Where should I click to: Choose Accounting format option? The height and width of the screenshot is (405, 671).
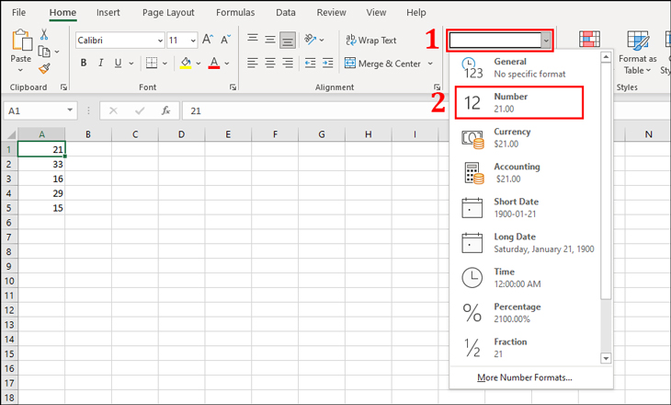point(525,173)
